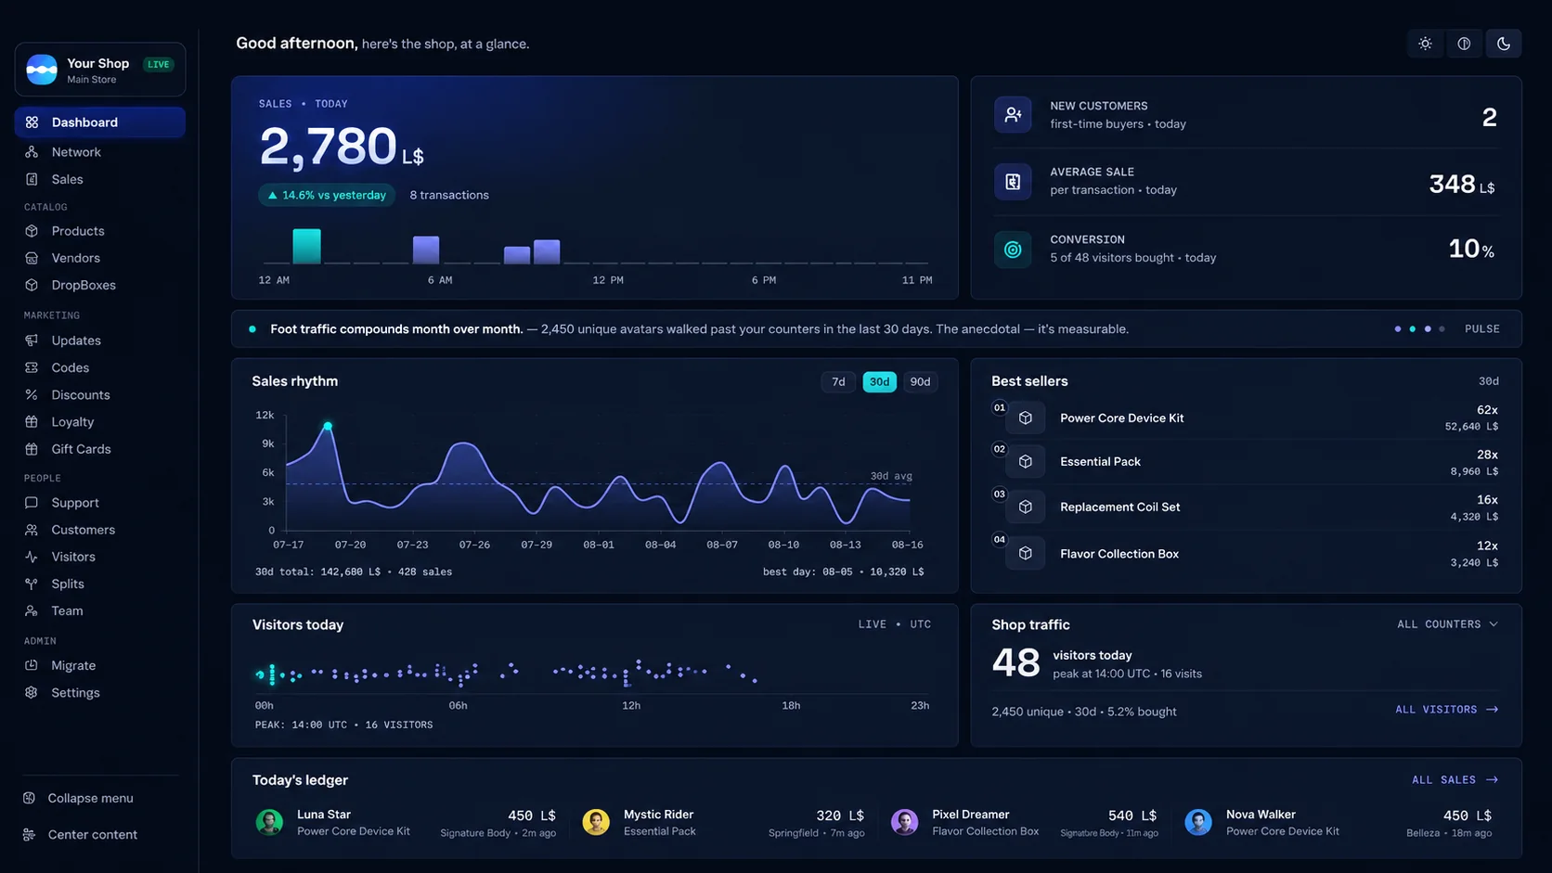Viewport: 1552px width, 873px height.
Task: Click the Discounts percent icon
Action: pyautogui.click(x=32, y=394)
